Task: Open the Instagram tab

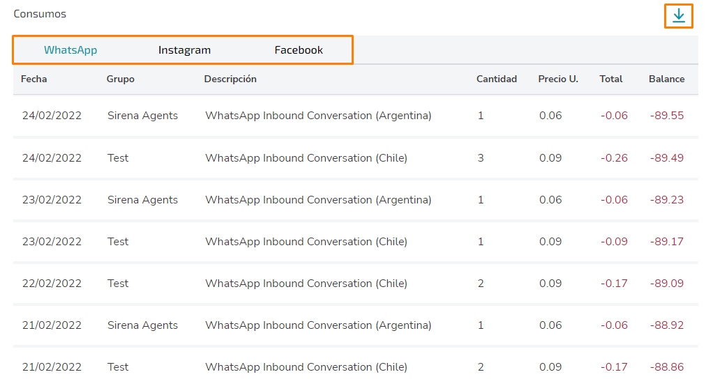Action: click(185, 50)
